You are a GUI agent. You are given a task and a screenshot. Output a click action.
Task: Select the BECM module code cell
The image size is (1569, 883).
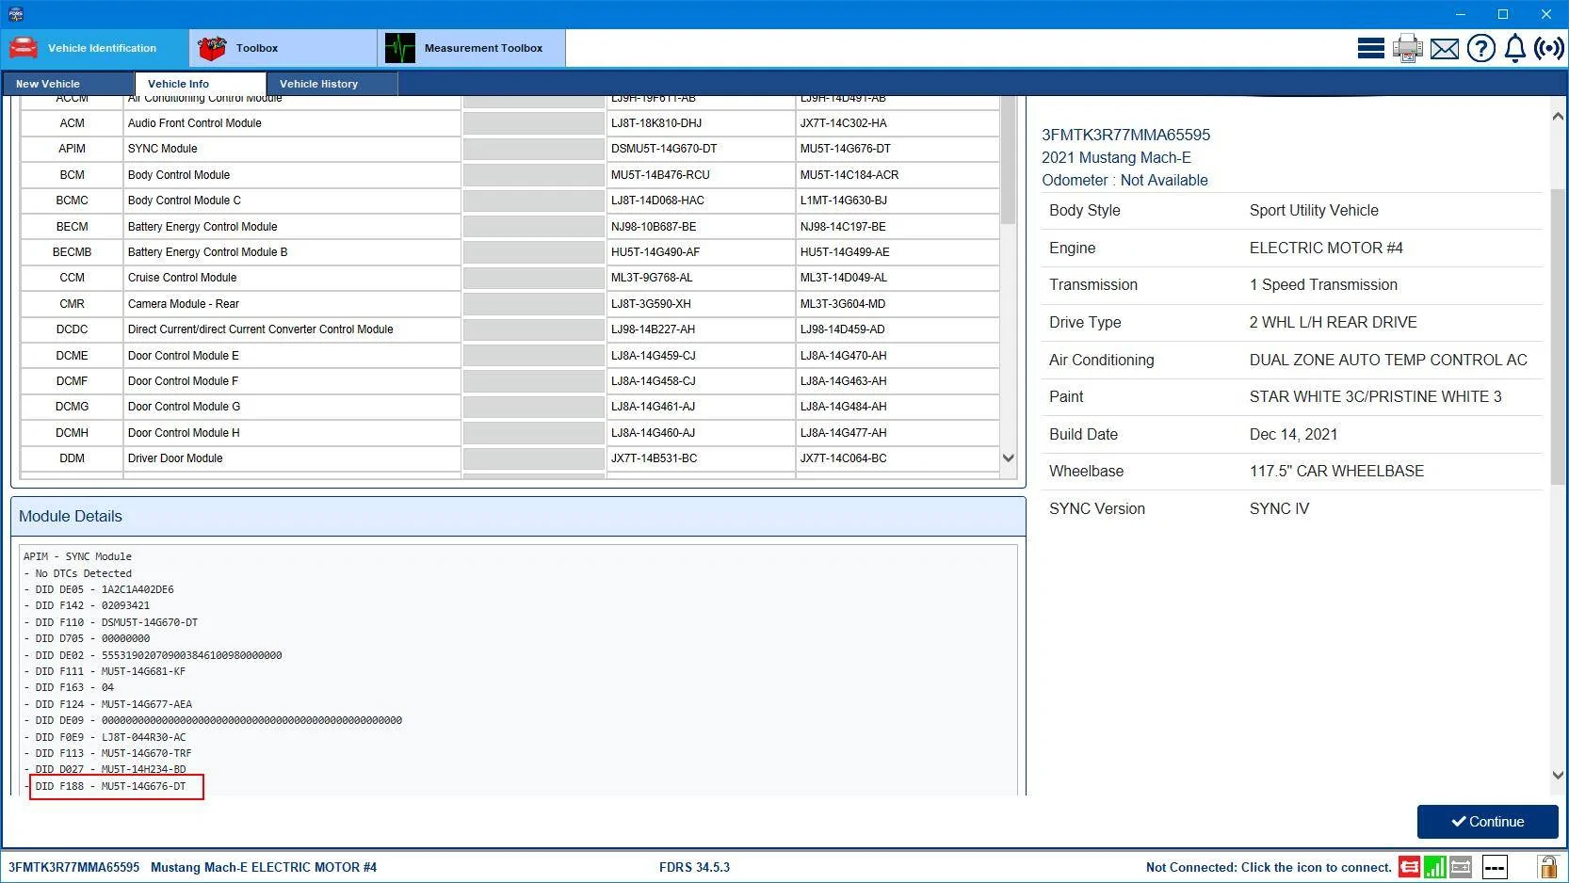(72, 227)
